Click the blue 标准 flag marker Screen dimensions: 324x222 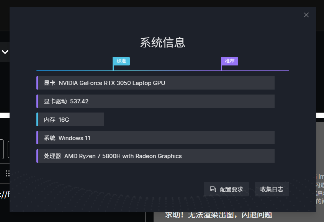pyautogui.click(x=121, y=61)
